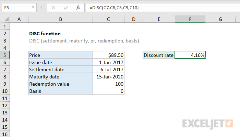Select the 1-Jan-2017 cell
This screenshot has height=137, width=240.
(x=109, y=62)
